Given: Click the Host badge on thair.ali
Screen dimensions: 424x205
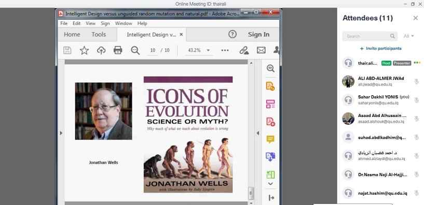Looking at the screenshot, I should coord(387,63).
